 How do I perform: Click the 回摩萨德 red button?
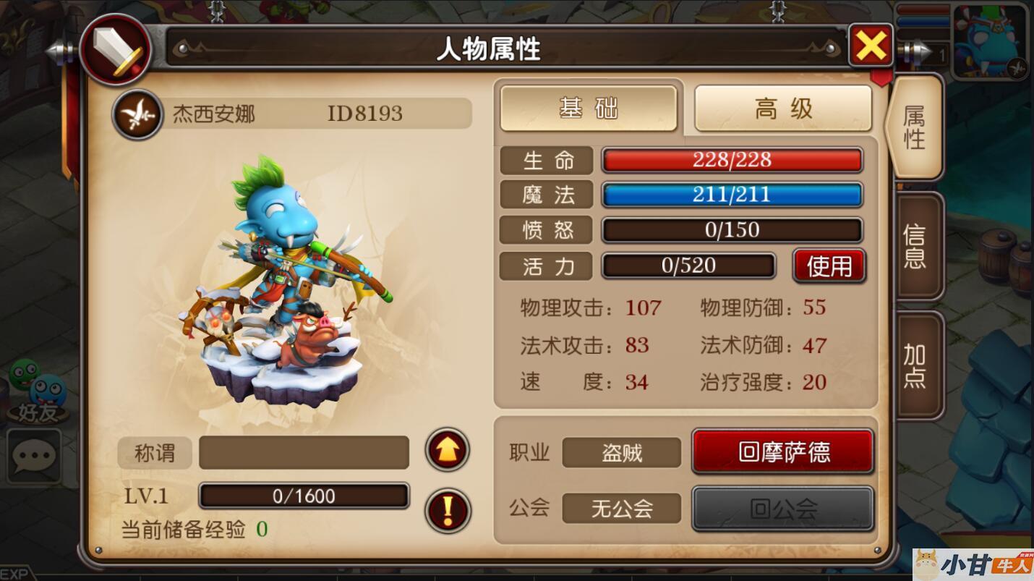(783, 451)
